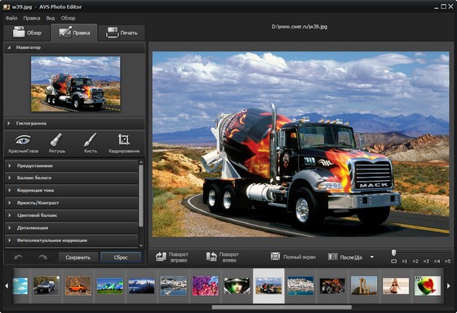Set zoom to x1
This screenshot has height=313, width=457.
(x=404, y=262)
